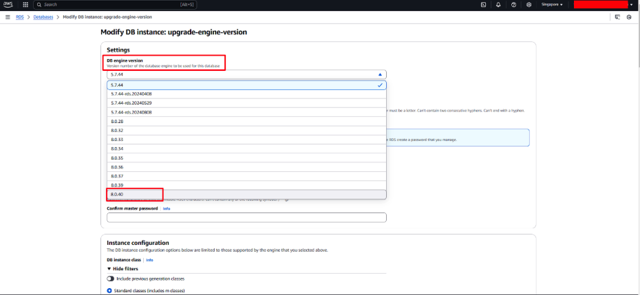
Task: Click the DB engine version label
Action: pos(125,61)
